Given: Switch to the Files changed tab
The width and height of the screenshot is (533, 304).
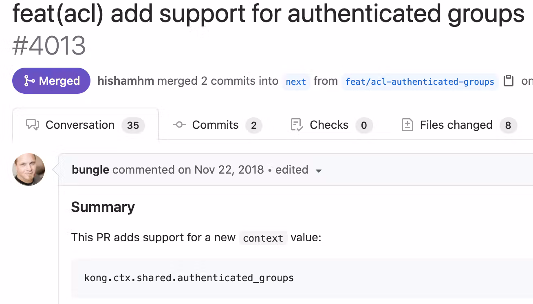Looking at the screenshot, I should pos(456,125).
